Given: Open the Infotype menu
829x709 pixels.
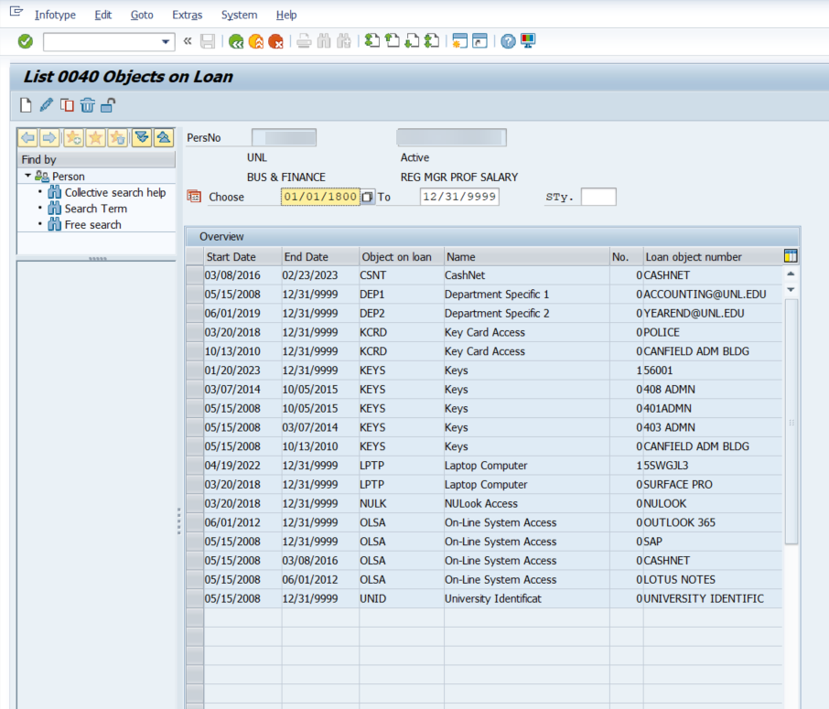Looking at the screenshot, I should 55,15.
